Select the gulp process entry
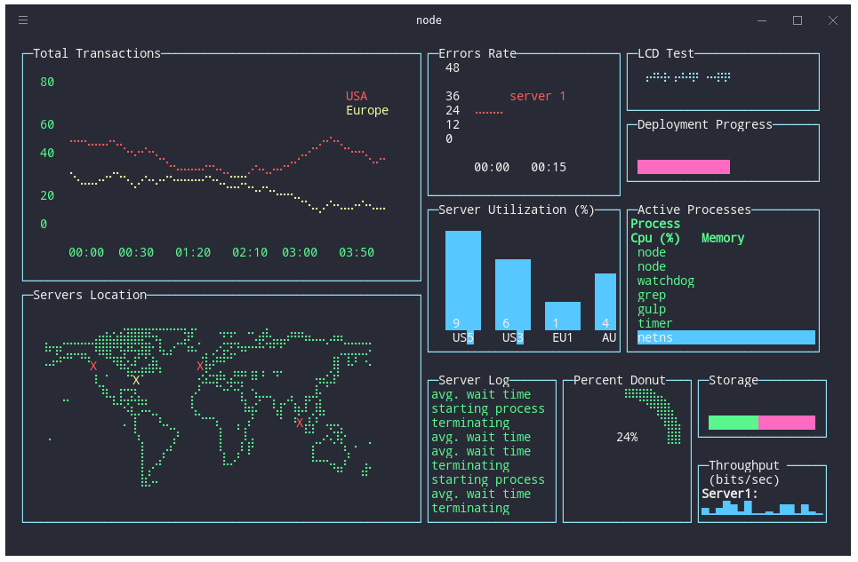858x562 pixels. pos(652,309)
